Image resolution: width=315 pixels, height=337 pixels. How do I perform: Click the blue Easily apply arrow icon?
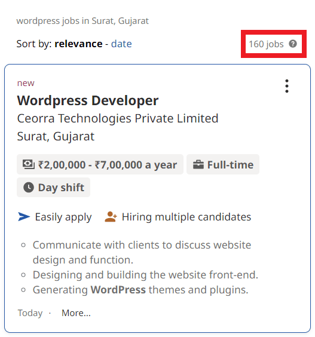[24, 216]
